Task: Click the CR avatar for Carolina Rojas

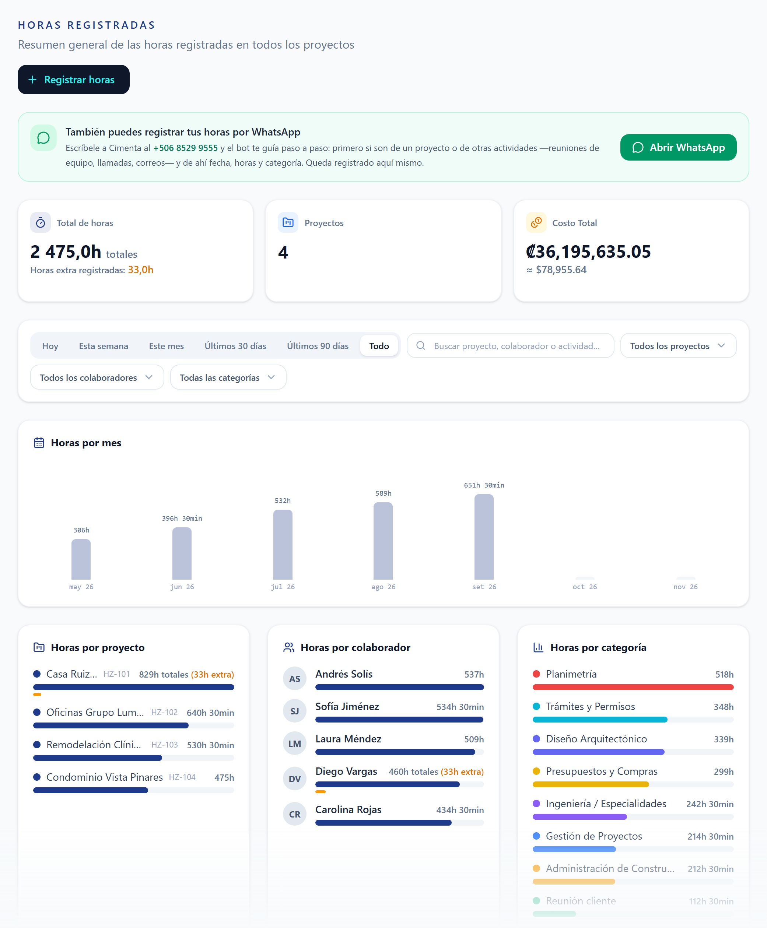Action: pyautogui.click(x=295, y=814)
